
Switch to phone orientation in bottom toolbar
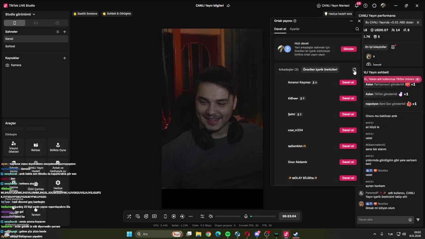165,216
